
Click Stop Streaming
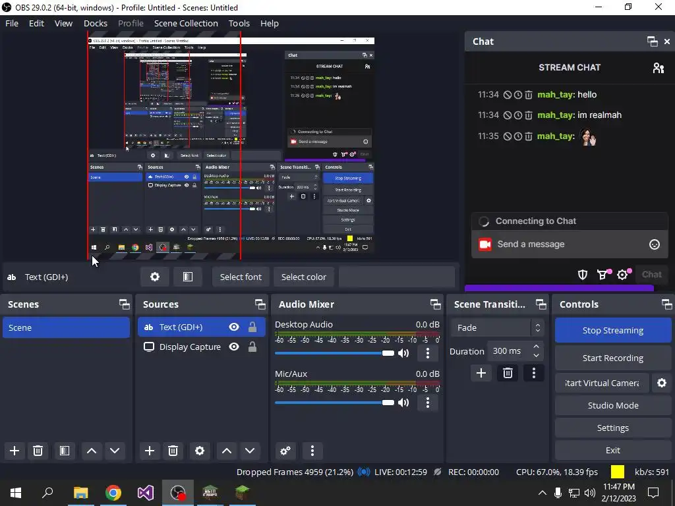coord(613,331)
